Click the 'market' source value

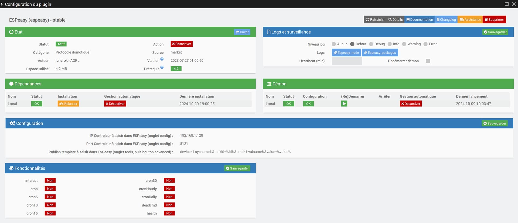coord(176,52)
